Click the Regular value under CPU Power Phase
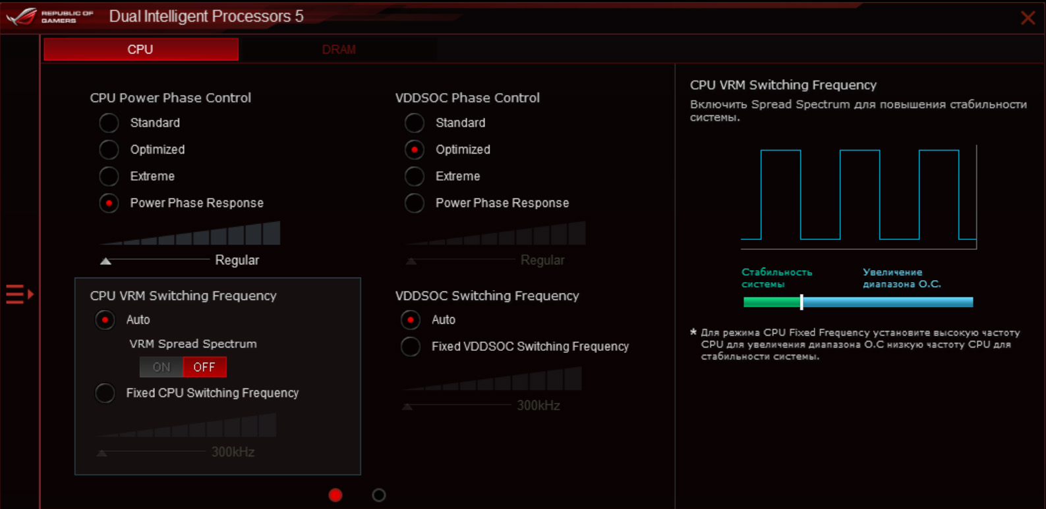Screen dimensions: 1046x509 point(237,260)
